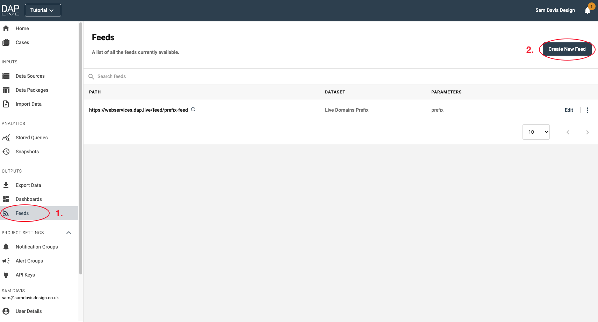
Task: Click the Feeds RSS icon
Action: (x=6, y=213)
